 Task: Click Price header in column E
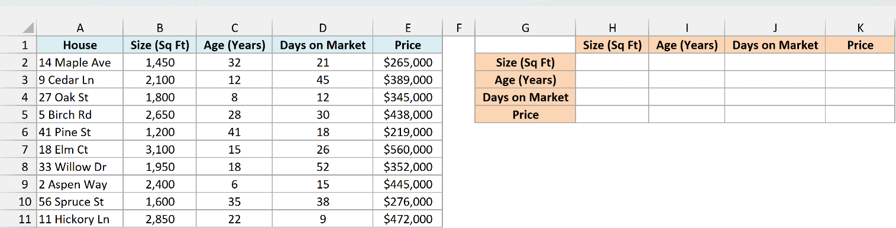[408, 45]
